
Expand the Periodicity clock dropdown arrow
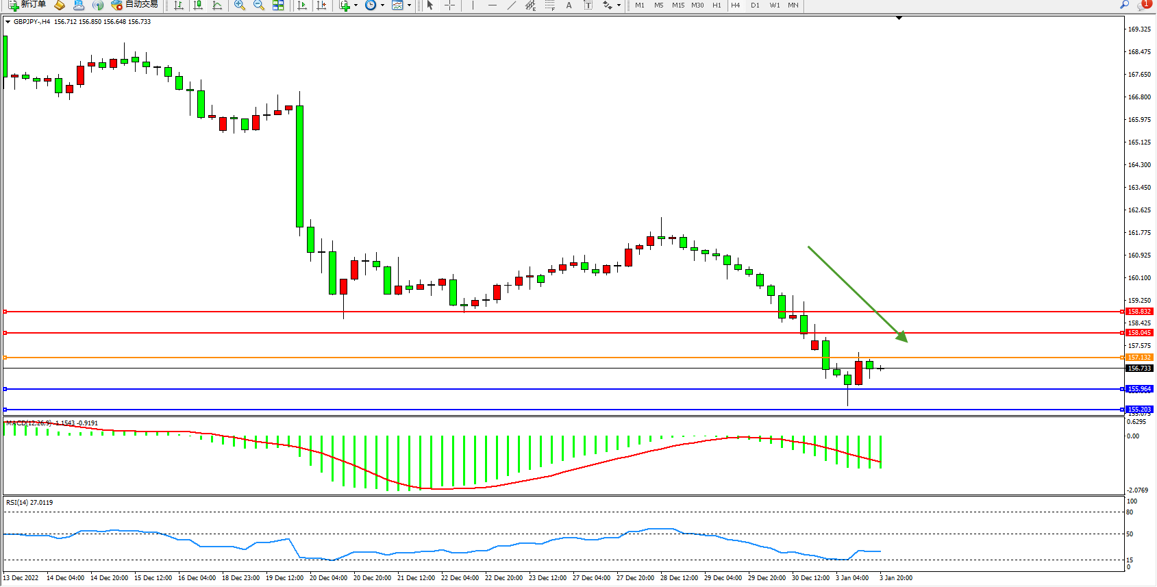(382, 5)
